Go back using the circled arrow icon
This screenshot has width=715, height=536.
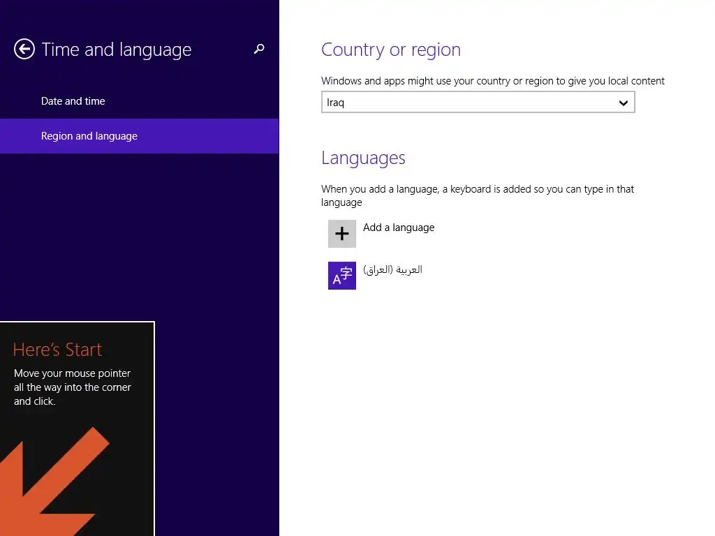[x=24, y=49]
